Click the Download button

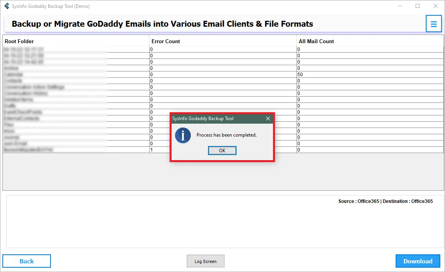click(x=418, y=261)
